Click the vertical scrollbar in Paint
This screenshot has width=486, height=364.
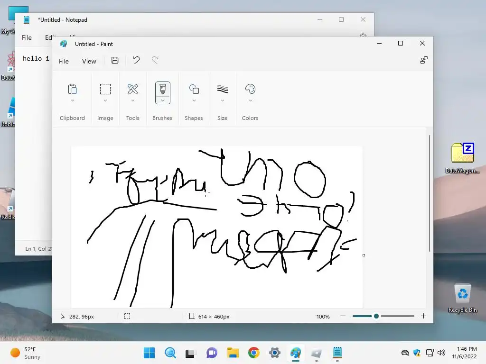click(x=429, y=193)
